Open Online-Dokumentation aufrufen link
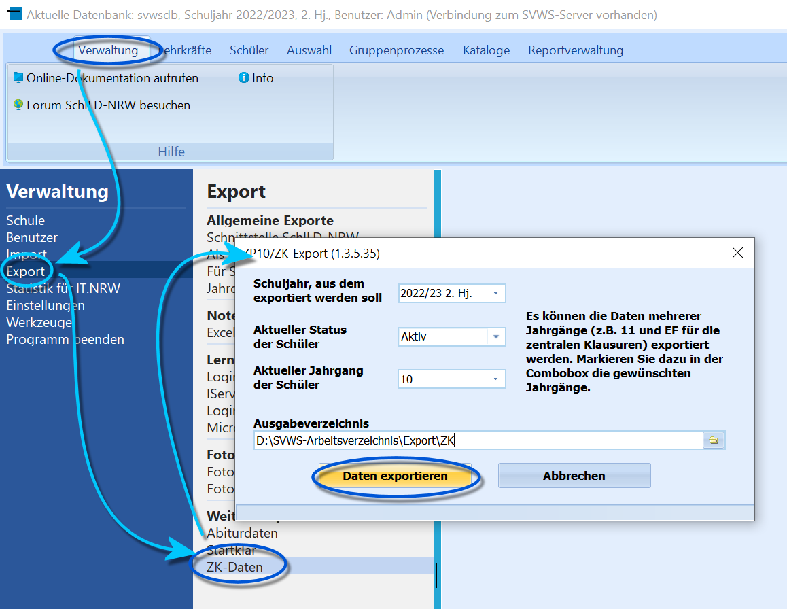This screenshot has width=787, height=609. (112, 77)
